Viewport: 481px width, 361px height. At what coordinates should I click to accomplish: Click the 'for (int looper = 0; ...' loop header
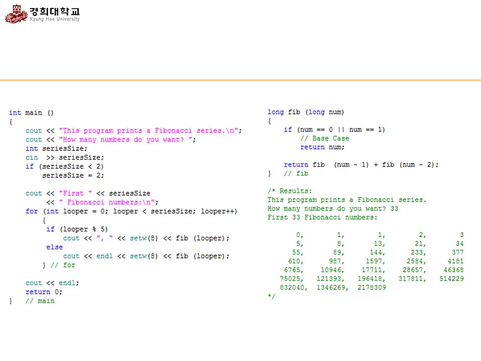click(131, 211)
